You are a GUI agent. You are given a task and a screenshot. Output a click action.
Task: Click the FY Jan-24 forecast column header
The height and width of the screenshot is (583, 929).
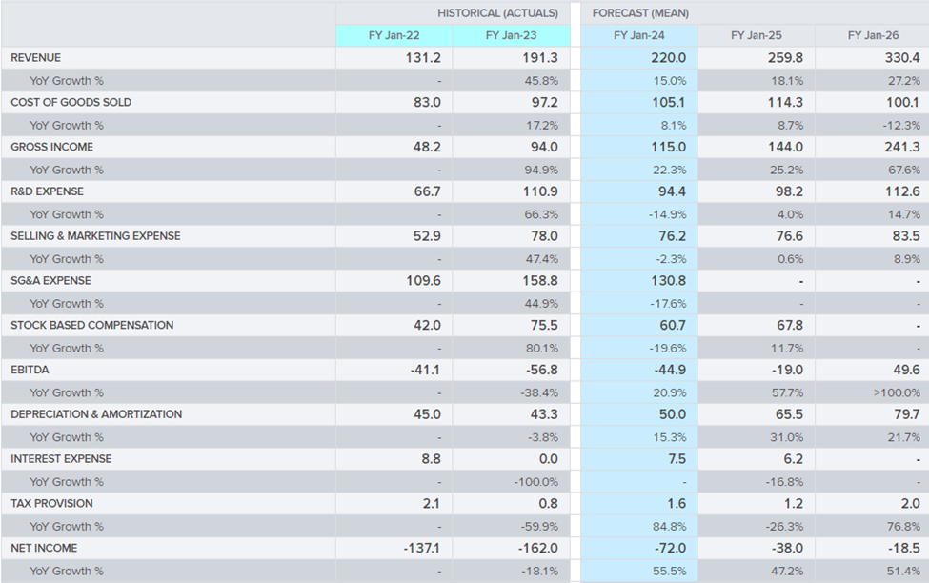(x=639, y=35)
